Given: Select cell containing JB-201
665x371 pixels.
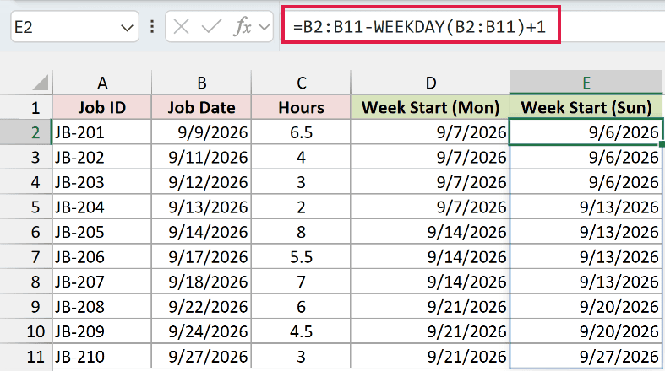Looking at the screenshot, I should 101,132.
